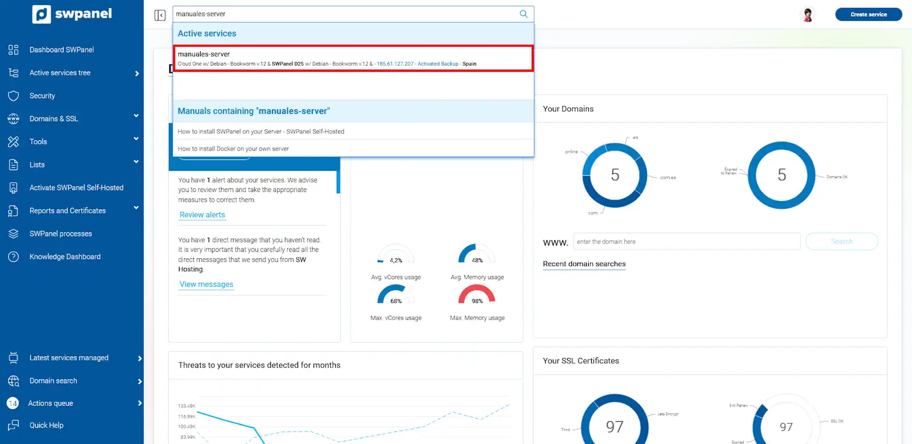Screen dimensions: 912x444
Task: Click the search magnifier icon in search bar
Action: tap(523, 14)
